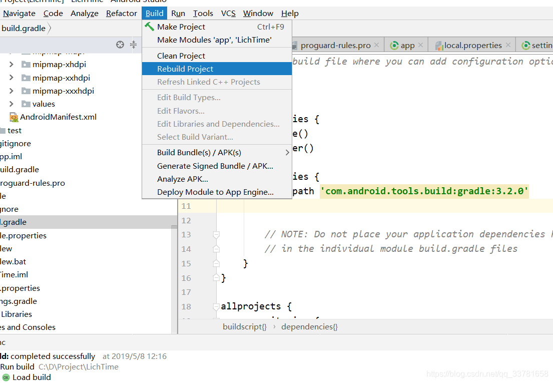Open the Refactor menu
This screenshot has height=383, width=553.
click(121, 14)
